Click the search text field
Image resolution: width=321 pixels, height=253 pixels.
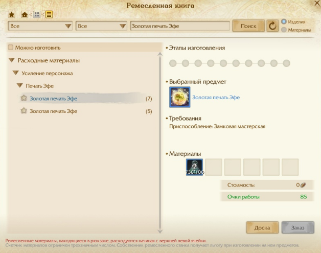[x=180, y=26]
